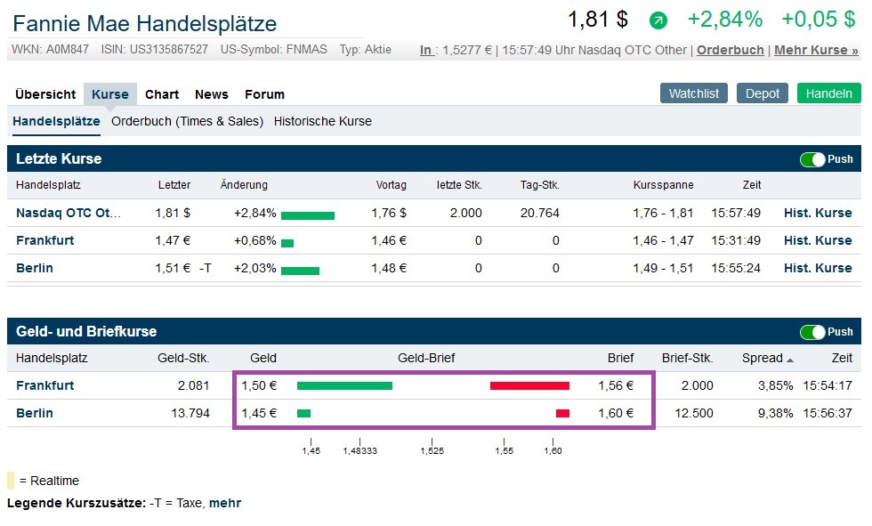This screenshot has height=526, width=872.
Task: Click the green change bar next to +2,84%
Action: 311,213
